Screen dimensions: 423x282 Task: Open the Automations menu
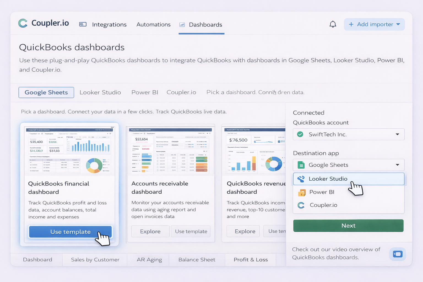(153, 25)
